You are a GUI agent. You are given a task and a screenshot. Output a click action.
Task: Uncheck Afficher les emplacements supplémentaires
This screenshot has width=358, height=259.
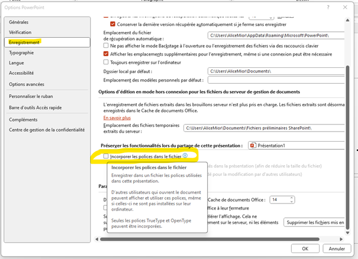pyautogui.click(x=106, y=54)
